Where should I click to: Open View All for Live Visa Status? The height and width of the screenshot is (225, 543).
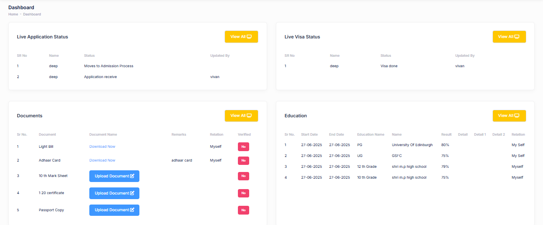pyautogui.click(x=509, y=37)
